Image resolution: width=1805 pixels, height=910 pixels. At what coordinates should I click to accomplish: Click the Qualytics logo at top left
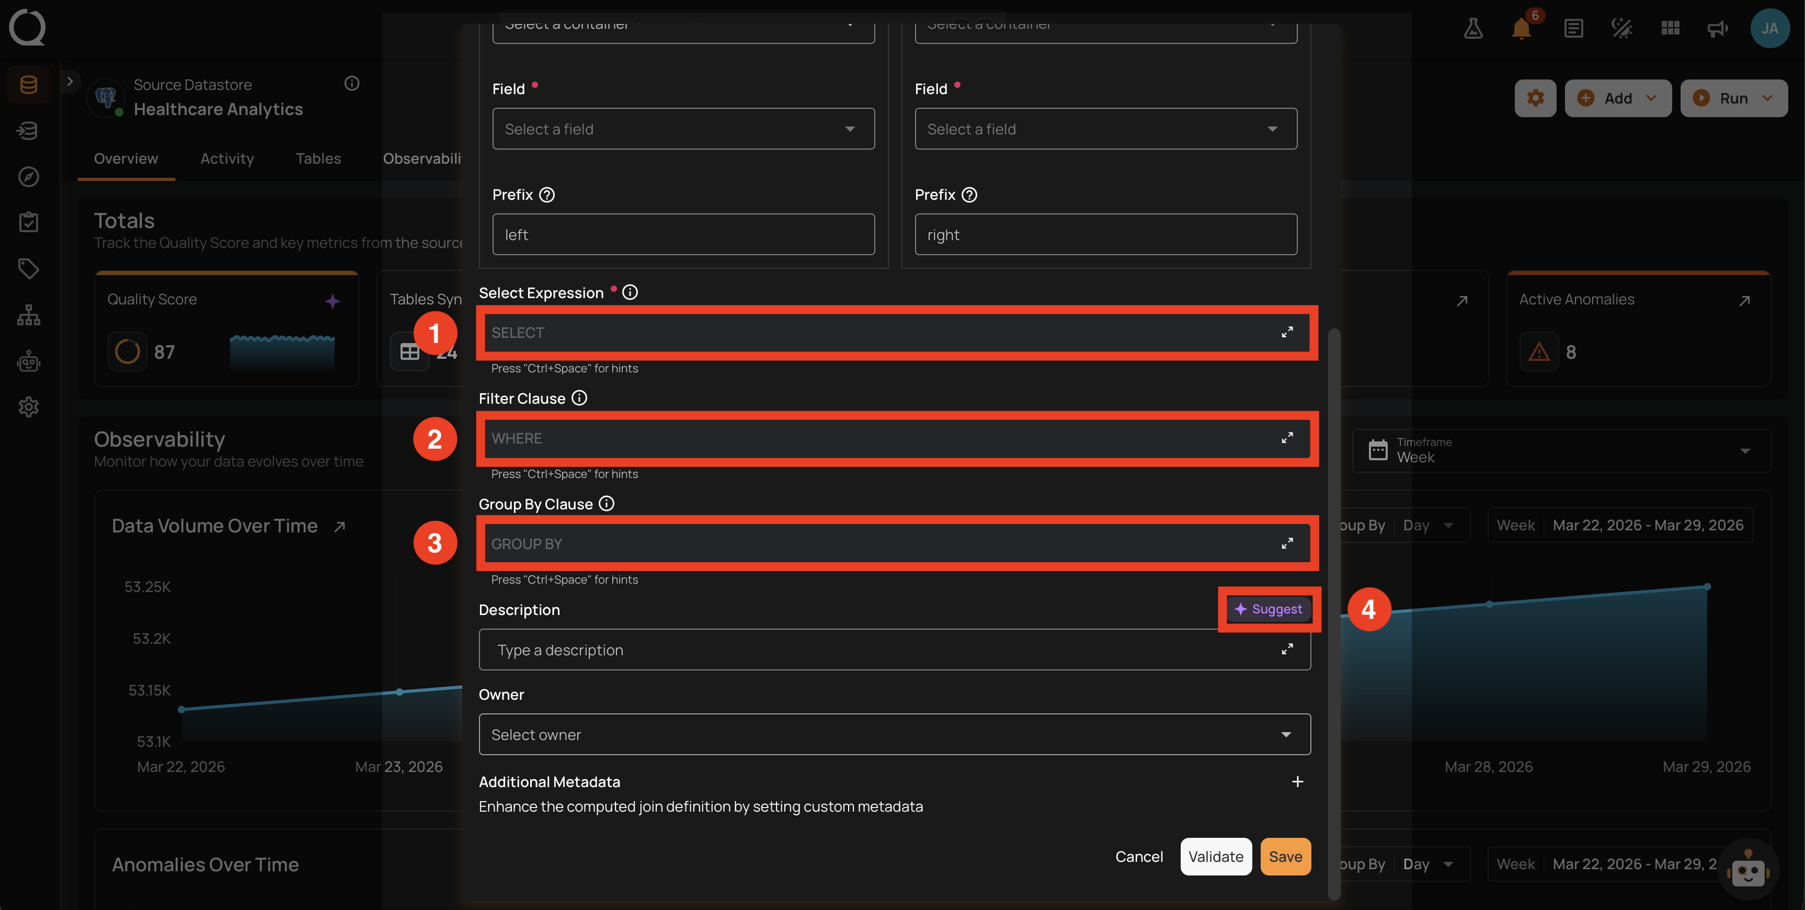pos(27,27)
